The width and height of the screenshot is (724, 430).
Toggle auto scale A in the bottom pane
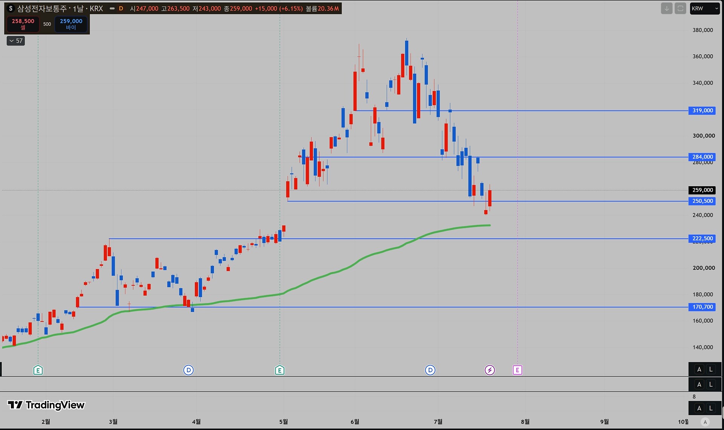pos(699,408)
